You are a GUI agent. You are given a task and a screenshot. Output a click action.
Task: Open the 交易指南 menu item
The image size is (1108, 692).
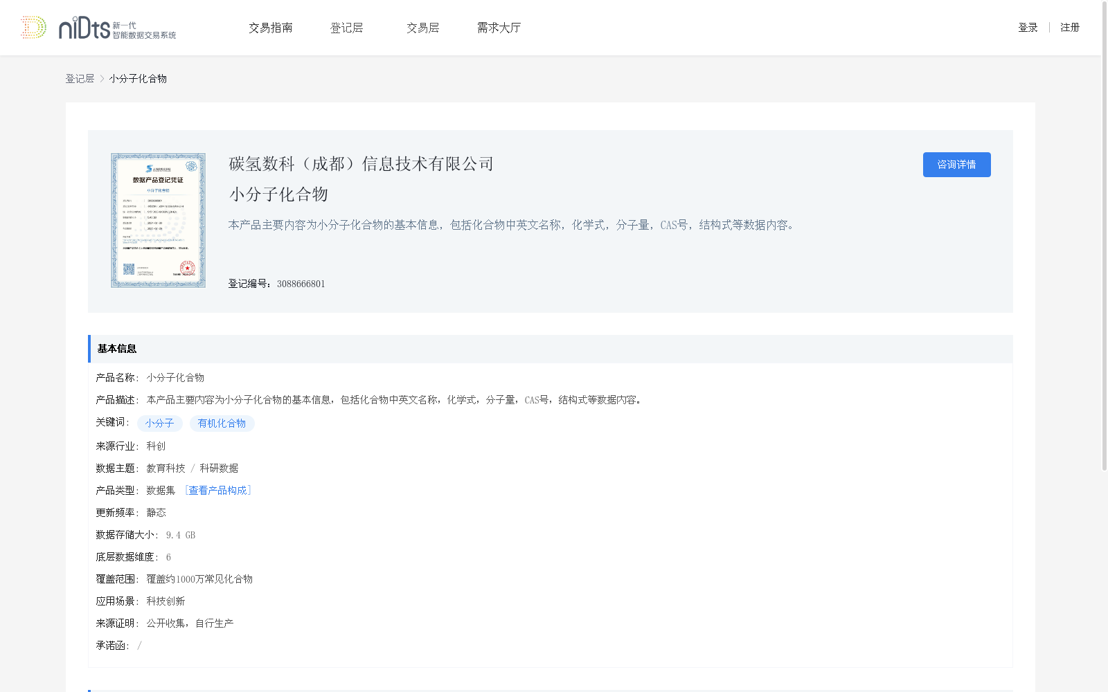pyautogui.click(x=271, y=28)
